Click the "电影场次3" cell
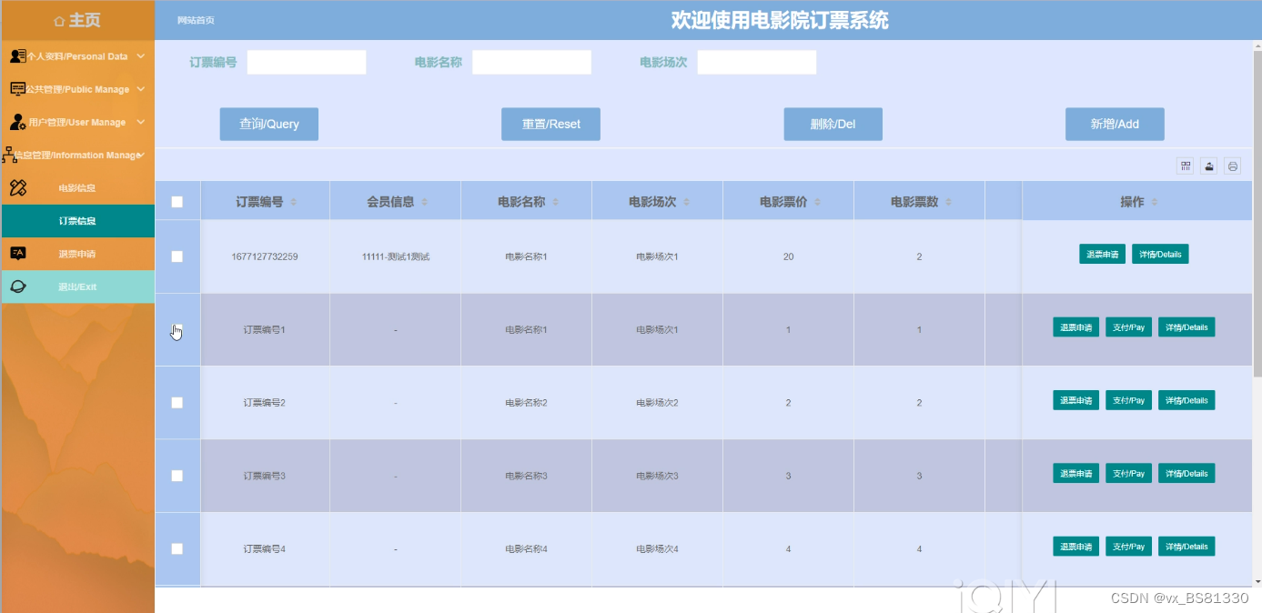The width and height of the screenshot is (1262, 613). (657, 476)
